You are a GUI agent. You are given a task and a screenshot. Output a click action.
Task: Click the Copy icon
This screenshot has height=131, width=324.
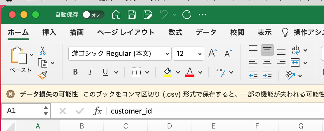click(43, 63)
